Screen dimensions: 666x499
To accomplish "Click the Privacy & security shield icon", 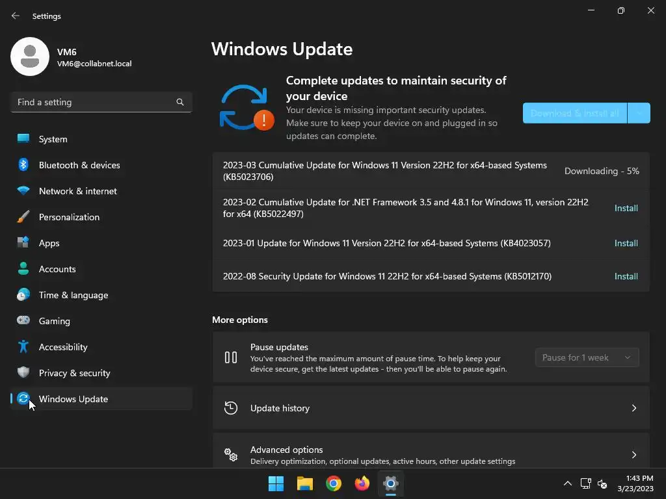I will 23,372.
